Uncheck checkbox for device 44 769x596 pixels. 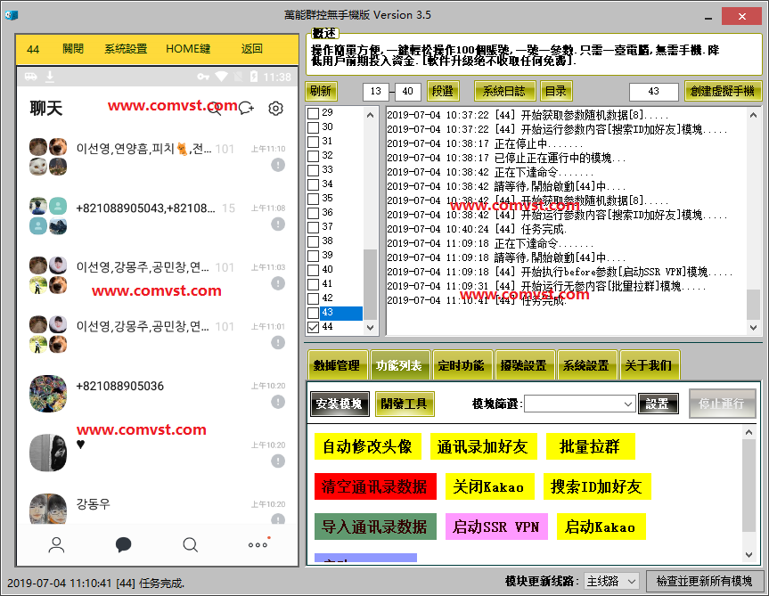click(x=313, y=327)
